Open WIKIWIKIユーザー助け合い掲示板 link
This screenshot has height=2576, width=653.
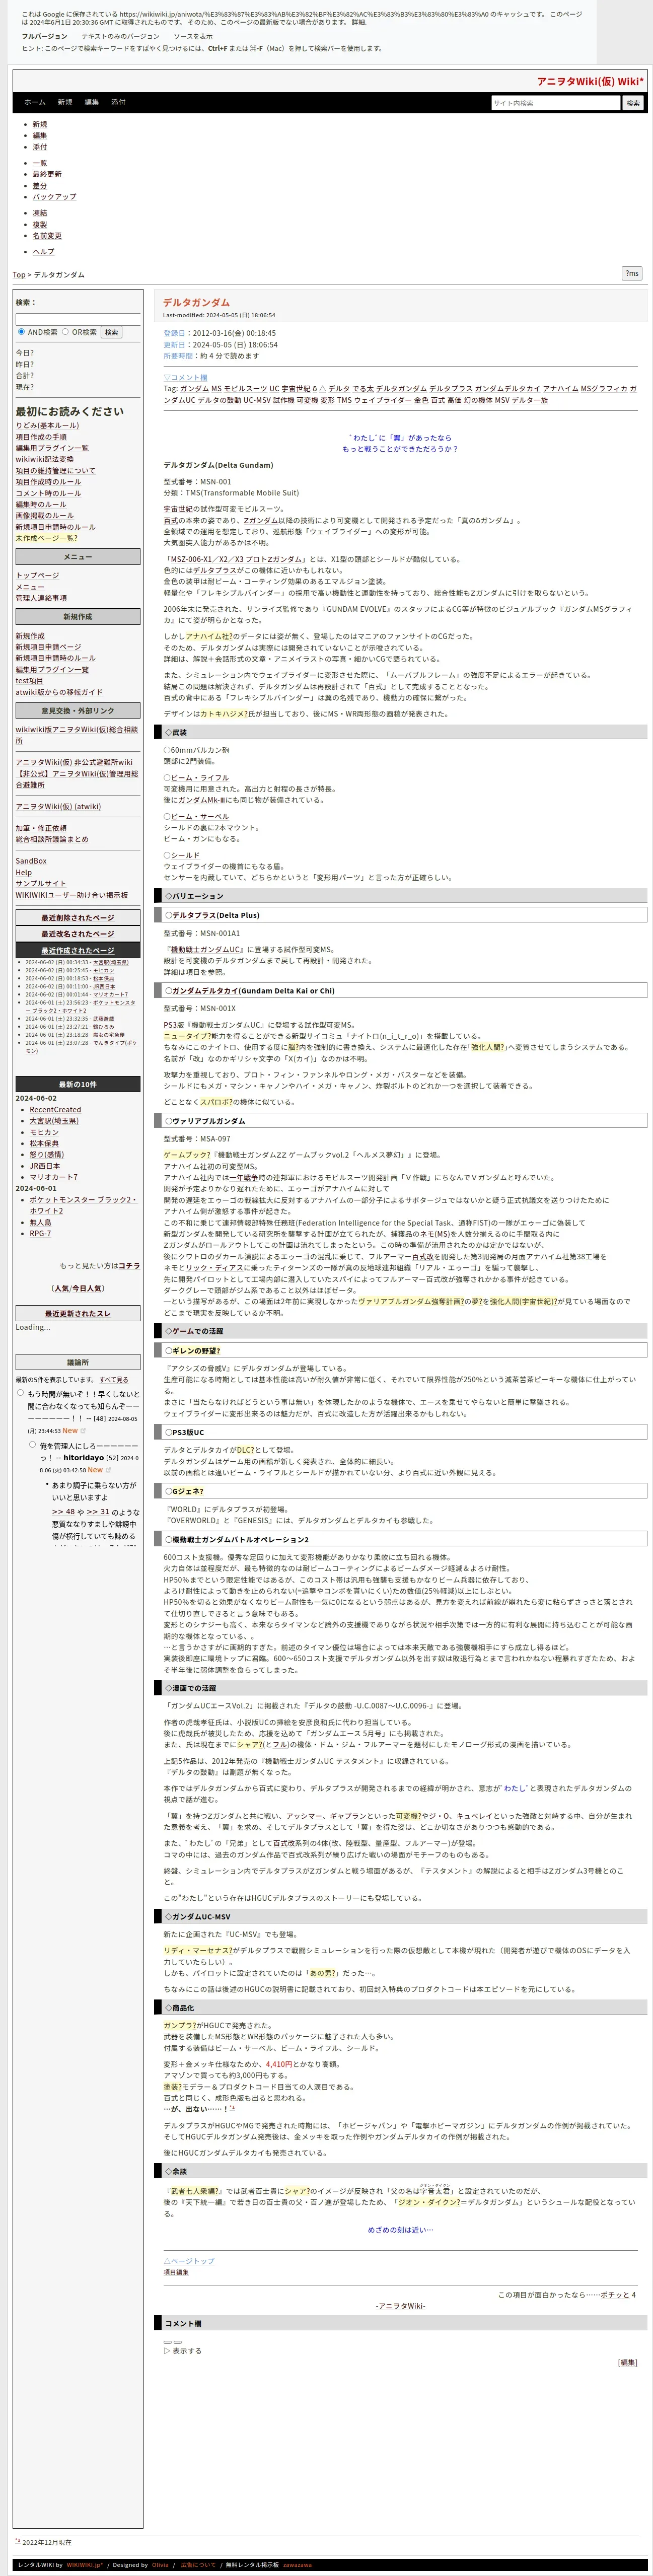[x=71, y=895]
